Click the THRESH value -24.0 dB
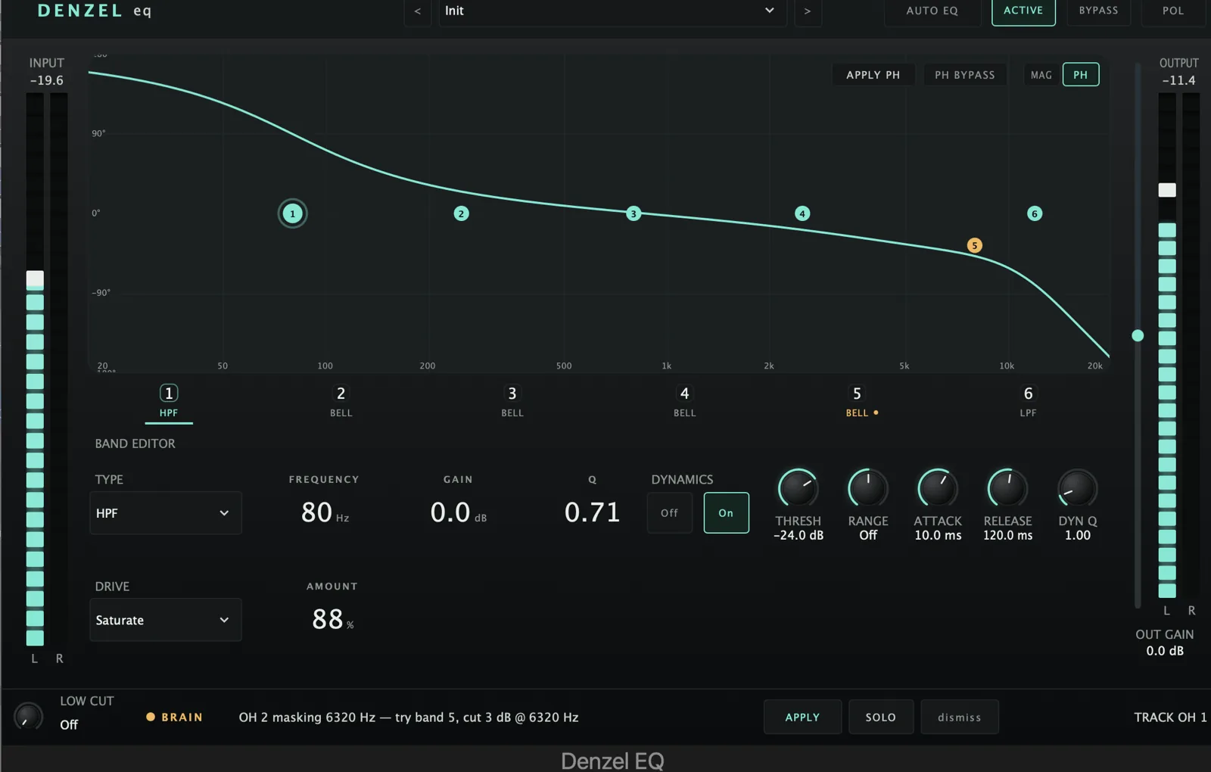This screenshot has width=1211, height=772. pos(799,535)
